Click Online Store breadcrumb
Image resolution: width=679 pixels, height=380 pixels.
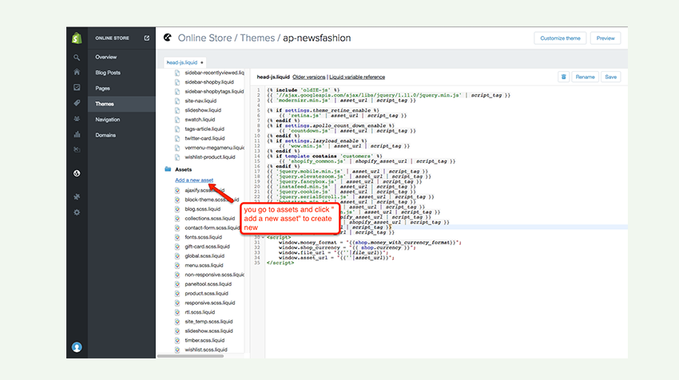(204, 38)
